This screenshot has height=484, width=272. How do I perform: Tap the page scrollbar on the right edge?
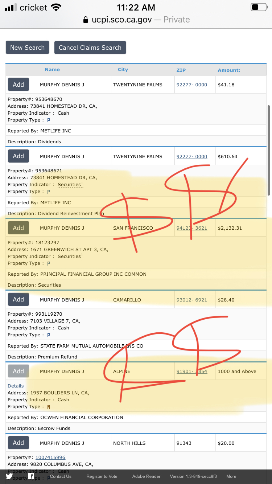[268, 151]
